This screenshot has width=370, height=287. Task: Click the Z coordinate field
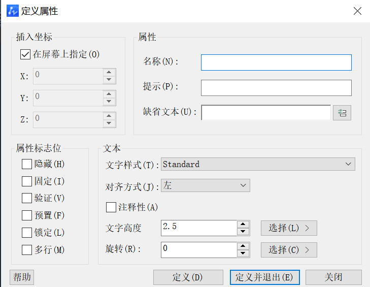tap(68, 120)
